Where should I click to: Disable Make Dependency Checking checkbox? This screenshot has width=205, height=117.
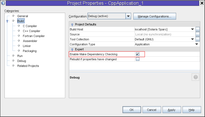(137, 54)
